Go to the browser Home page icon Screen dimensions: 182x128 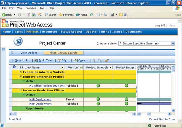click(x=40, y=15)
